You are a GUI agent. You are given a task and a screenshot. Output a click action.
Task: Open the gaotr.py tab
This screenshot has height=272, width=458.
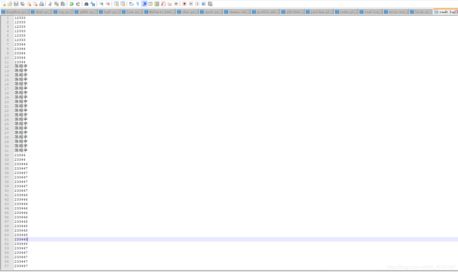pos(211,12)
